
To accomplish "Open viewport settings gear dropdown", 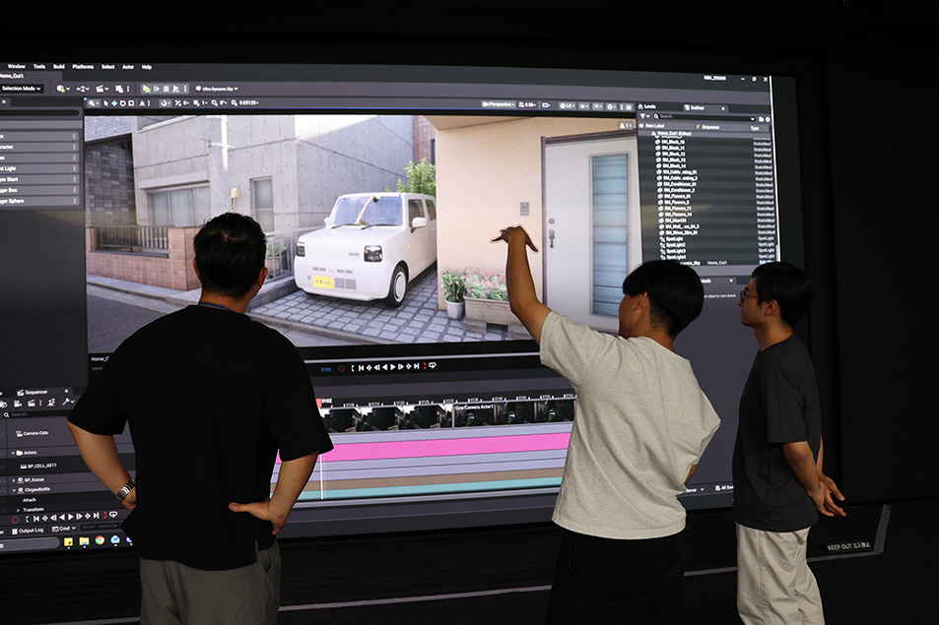I will [x=612, y=106].
